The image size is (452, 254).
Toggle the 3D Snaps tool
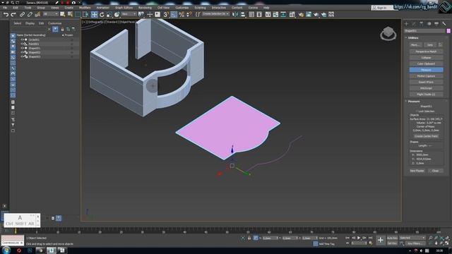click(166, 14)
